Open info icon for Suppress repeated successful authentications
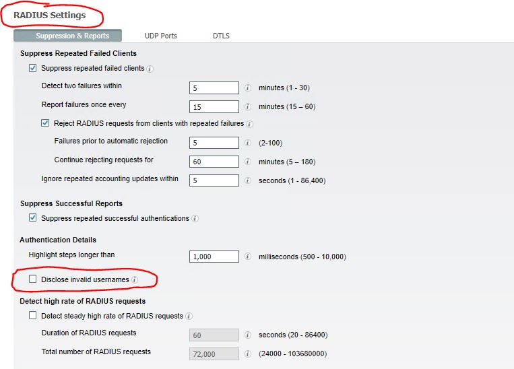This screenshot has width=514, height=369. (x=195, y=219)
